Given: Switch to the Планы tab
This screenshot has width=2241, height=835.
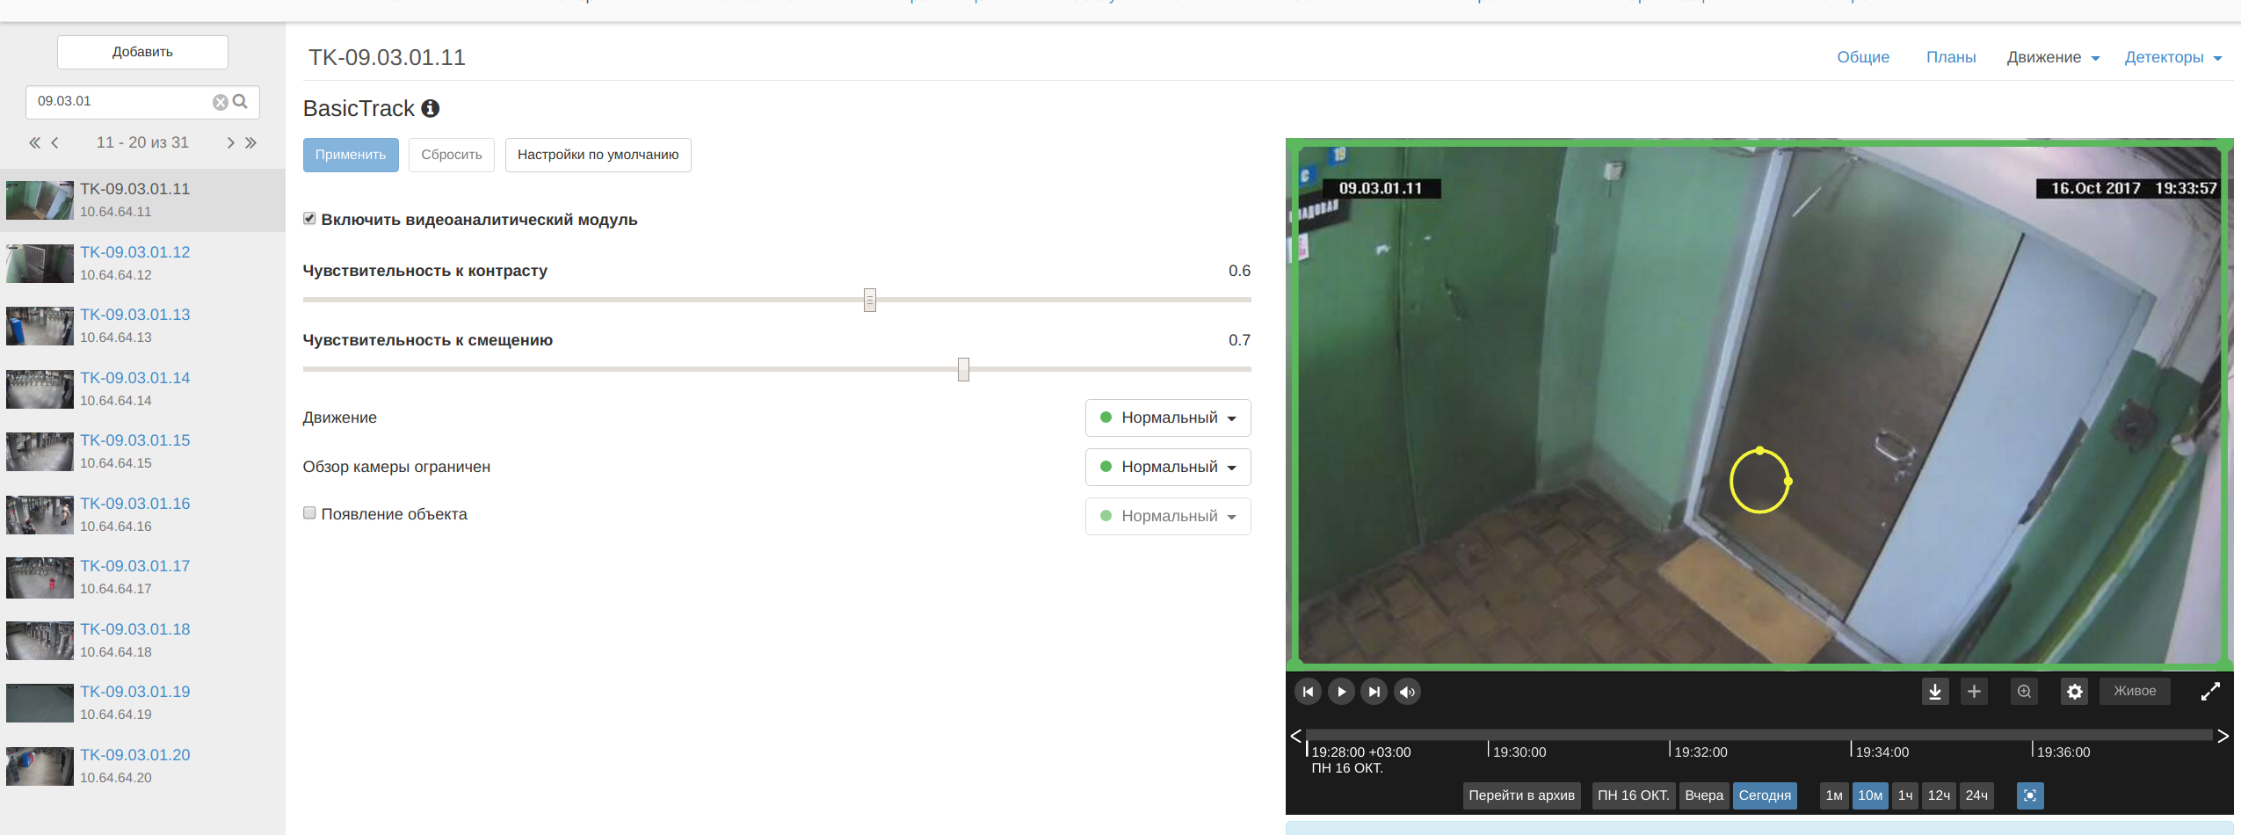Looking at the screenshot, I should point(1951,58).
